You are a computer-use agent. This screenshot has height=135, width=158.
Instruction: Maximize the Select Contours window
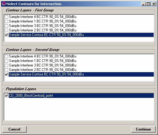coord(148,4)
